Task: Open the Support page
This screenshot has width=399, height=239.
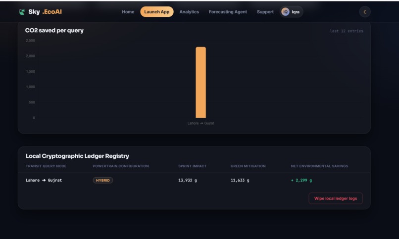Action: tap(265, 12)
